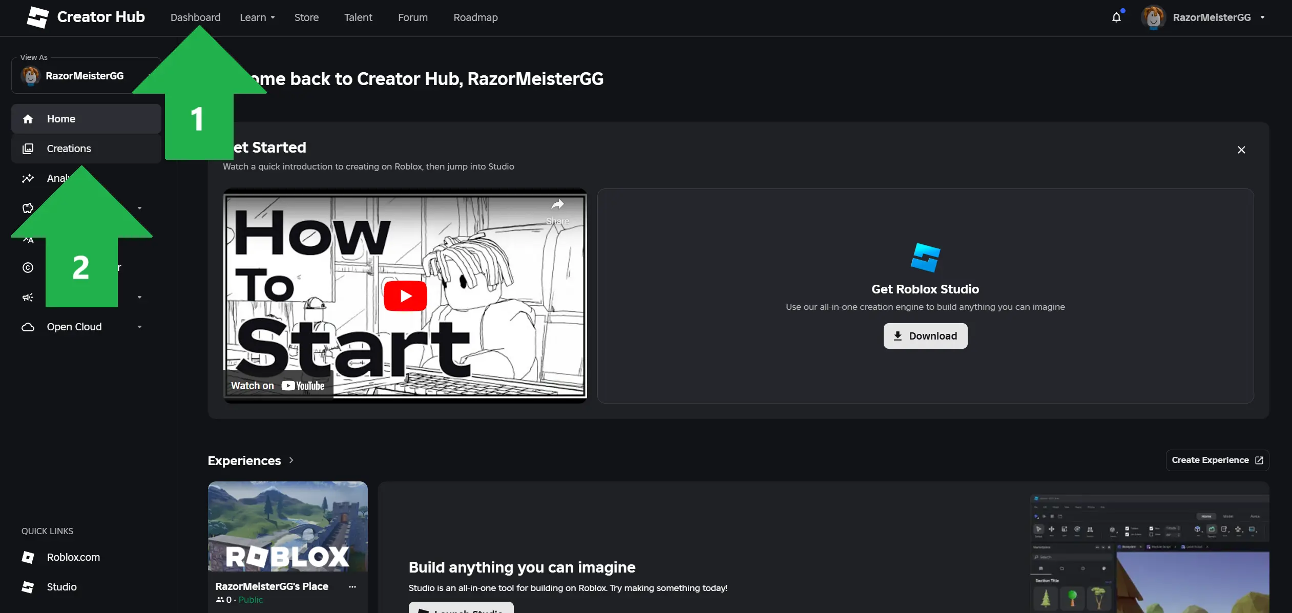The width and height of the screenshot is (1292, 613).
Task: Open the three-dot menu for RazorMeisterGG's Place
Action: tap(352, 587)
